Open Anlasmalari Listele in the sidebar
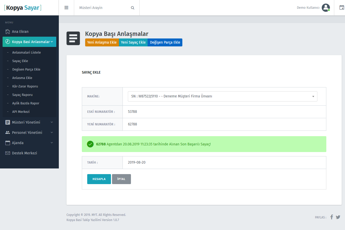345x230 pixels. pyautogui.click(x=26, y=52)
